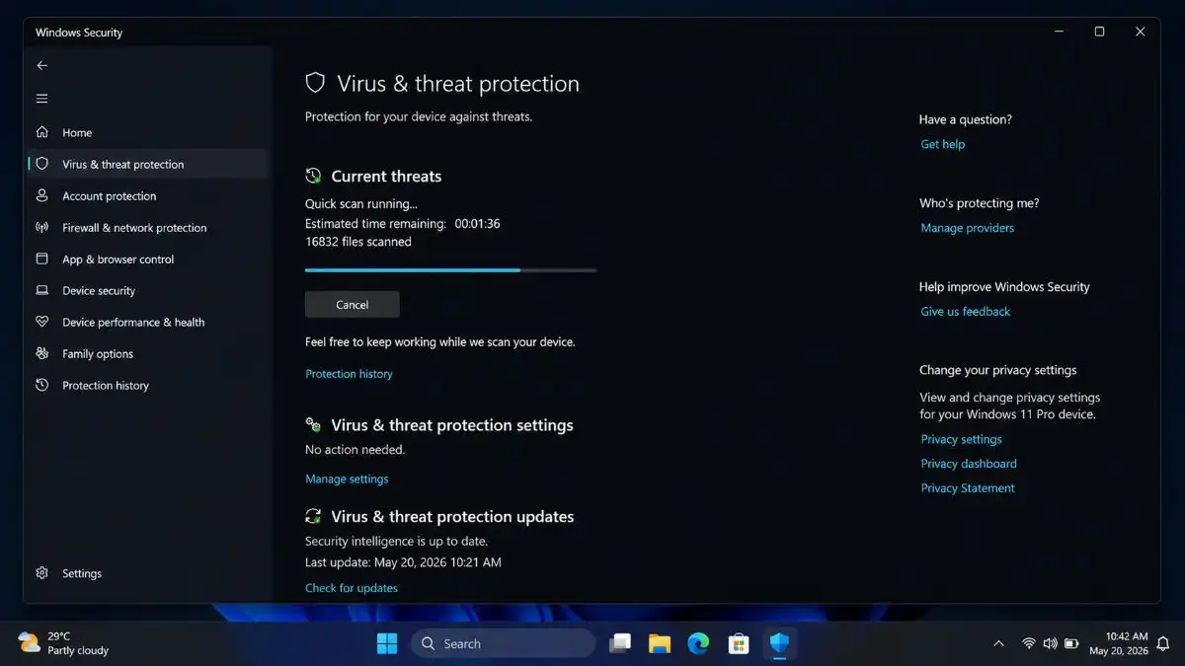Open the Privacy settings link
Screen dimensions: 1185x666
[x=962, y=439]
